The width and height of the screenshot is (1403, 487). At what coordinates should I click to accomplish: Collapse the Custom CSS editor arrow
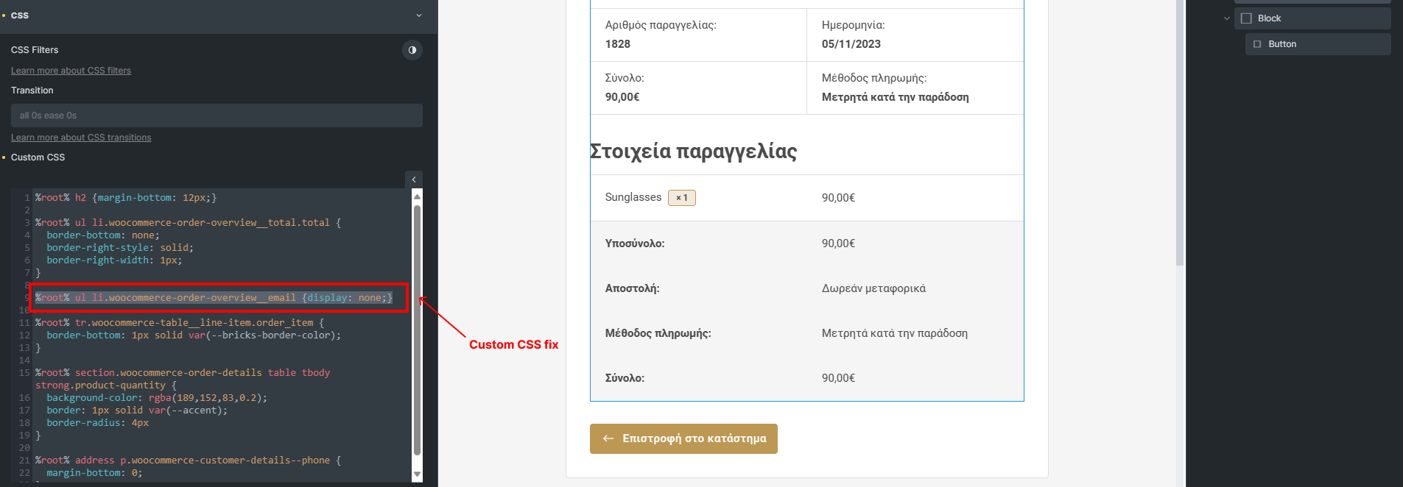(x=414, y=179)
